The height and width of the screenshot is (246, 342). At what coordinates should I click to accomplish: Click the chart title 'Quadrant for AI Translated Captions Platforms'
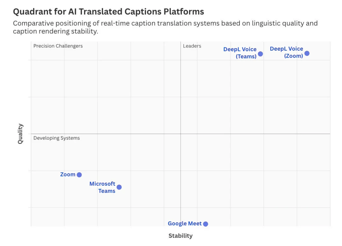click(x=108, y=11)
